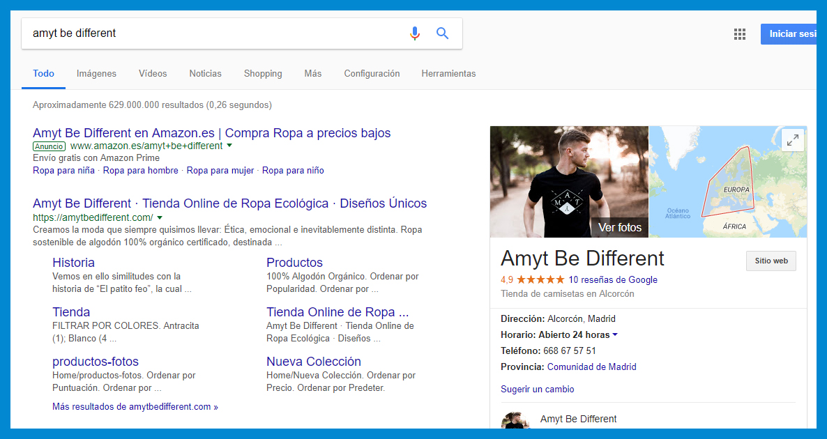Click Más resultados de amytbedifferent.com
Image resolution: width=827 pixels, height=439 pixels.
pyautogui.click(x=135, y=407)
